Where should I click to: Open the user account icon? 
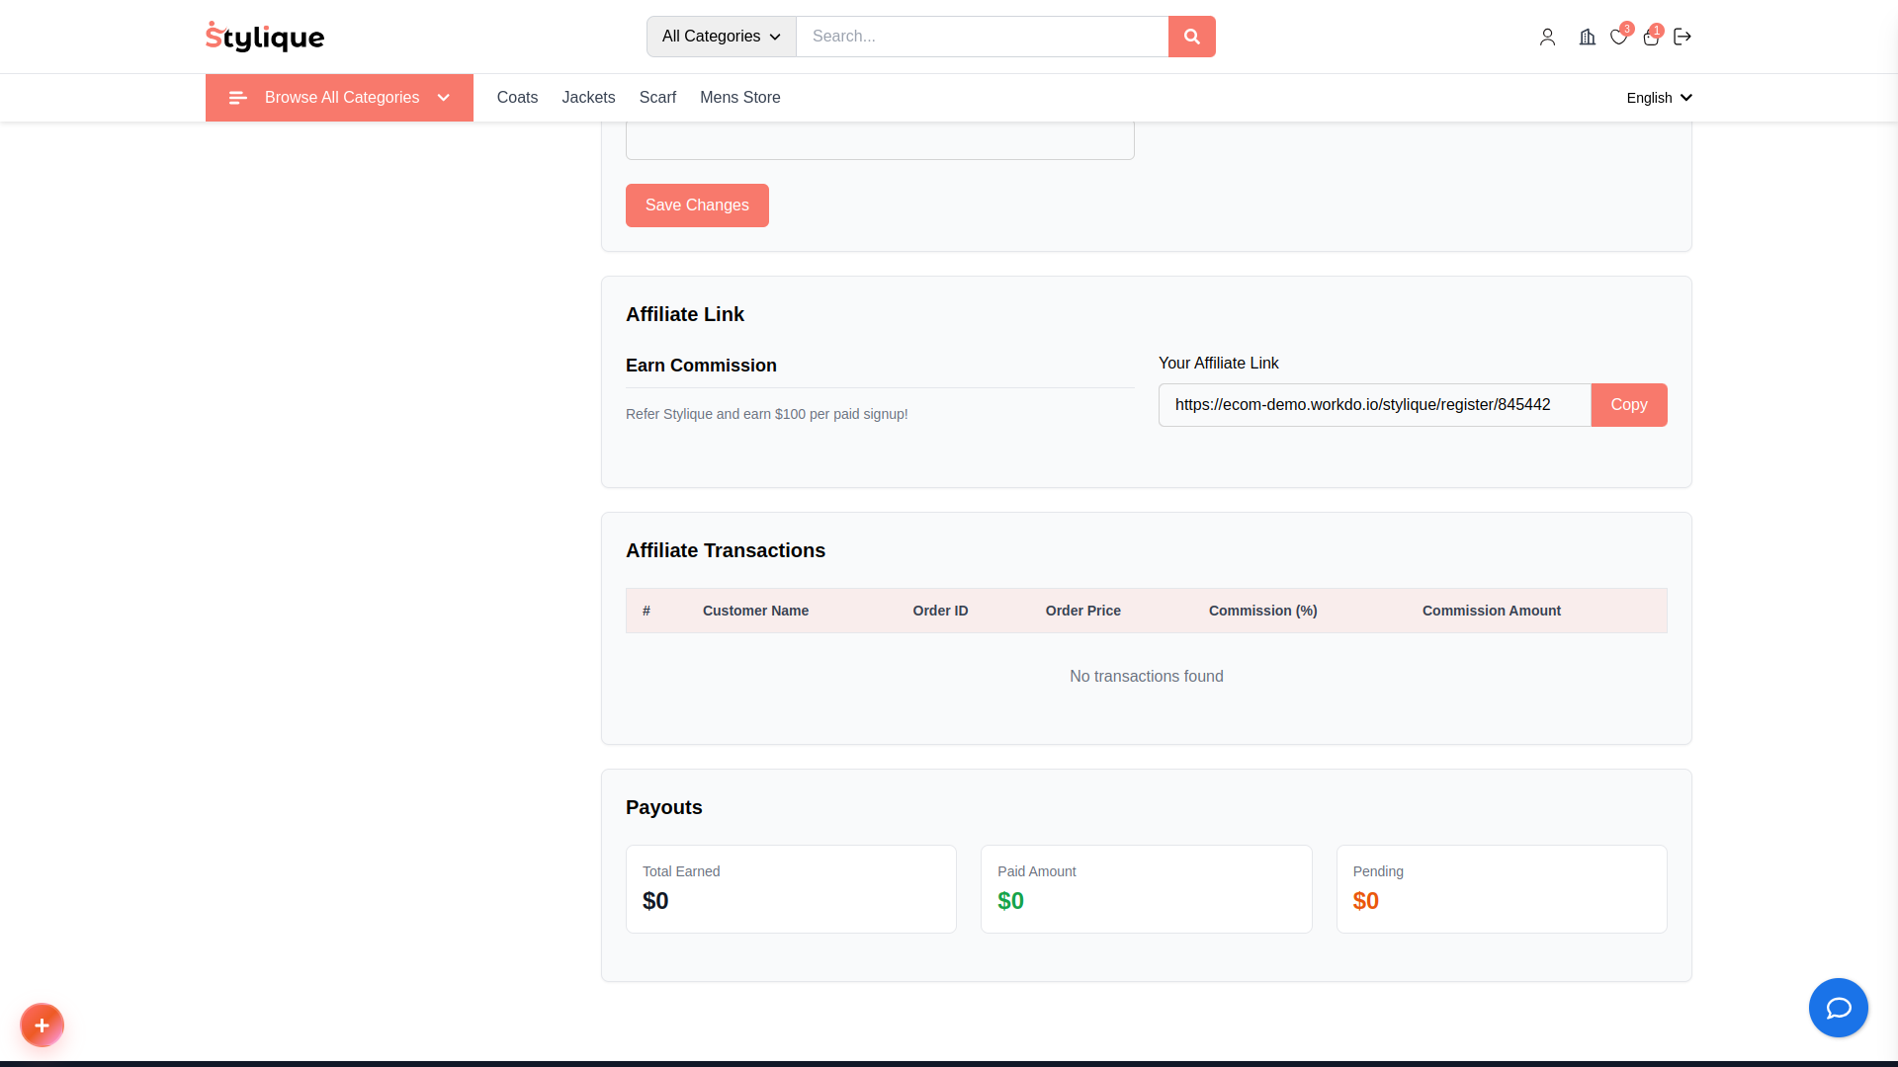[1547, 37]
